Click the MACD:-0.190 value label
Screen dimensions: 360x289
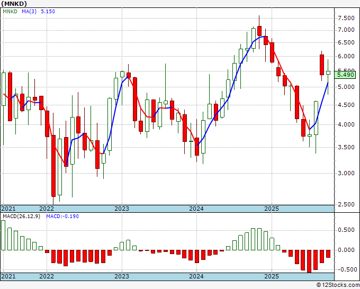click(x=62, y=216)
